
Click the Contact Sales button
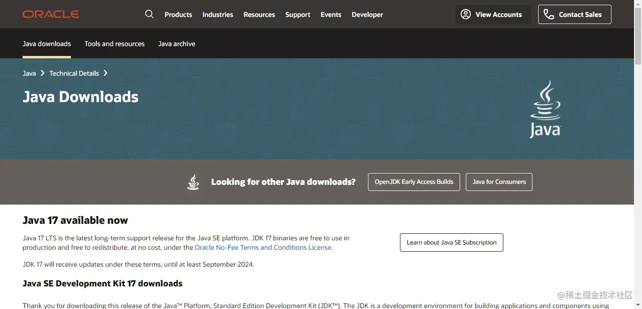(x=574, y=14)
